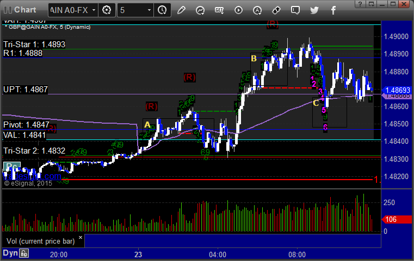Click the UPT: 1.4867 label
The height and width of the screenshot is (261, 414).
pyautogui.click(x=26, y=90)
